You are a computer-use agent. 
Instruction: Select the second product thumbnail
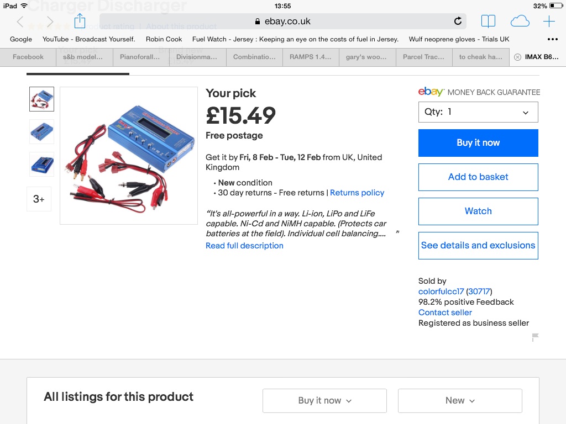(41, 131)
